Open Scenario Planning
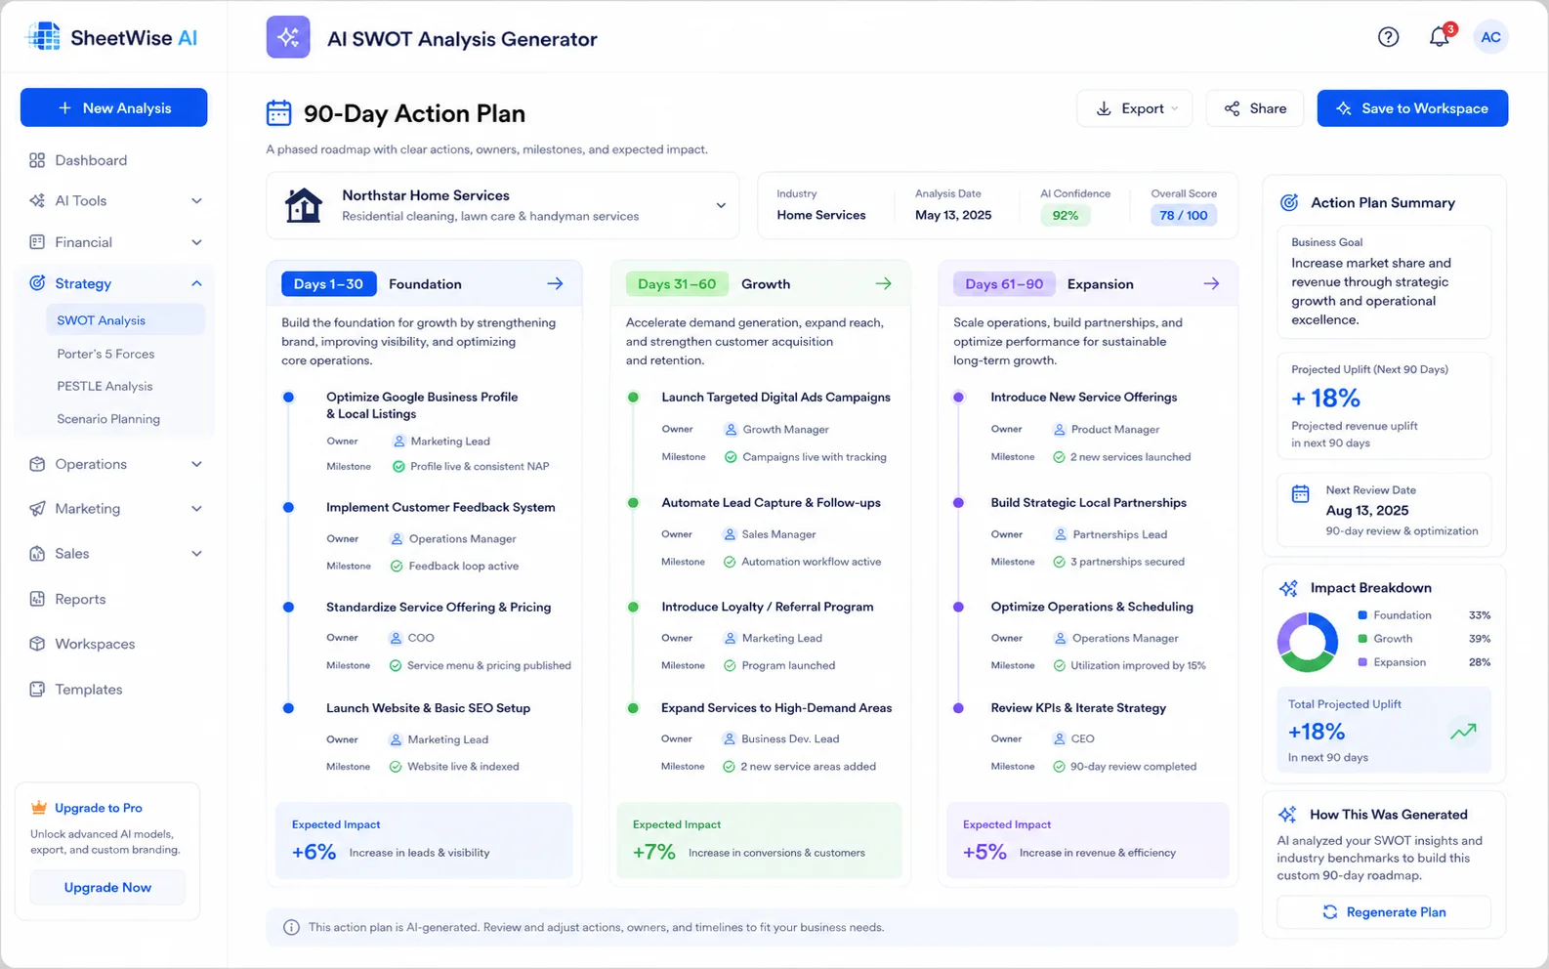The image size is (1549, 969). 108,419
